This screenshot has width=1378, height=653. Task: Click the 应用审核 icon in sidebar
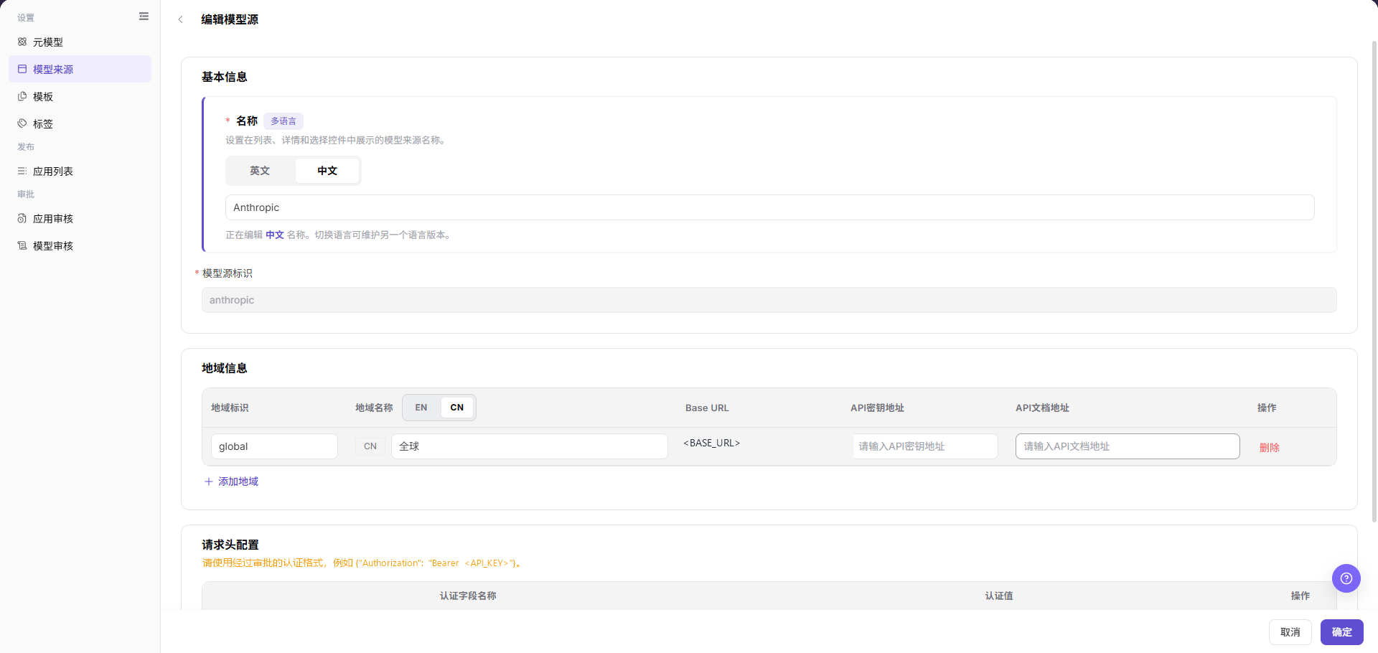click(x=22, y=218)
